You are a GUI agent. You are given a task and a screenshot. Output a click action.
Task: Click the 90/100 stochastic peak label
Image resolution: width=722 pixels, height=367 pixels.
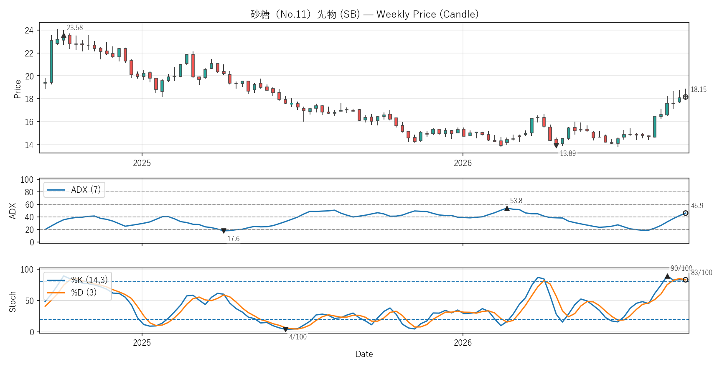tap(681, 268)
